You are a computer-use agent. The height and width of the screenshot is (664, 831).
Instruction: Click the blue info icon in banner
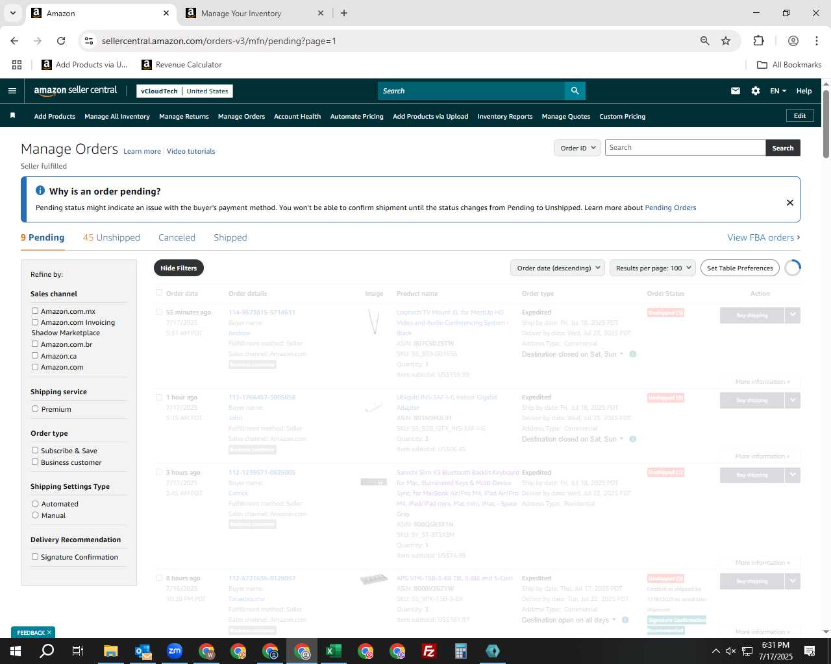[x=40, y=191]
